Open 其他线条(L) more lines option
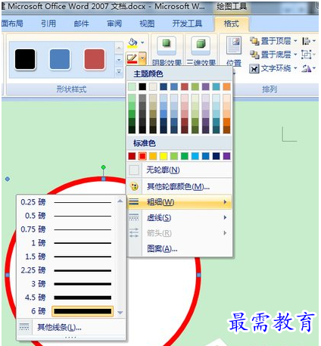 coord(71,327)
